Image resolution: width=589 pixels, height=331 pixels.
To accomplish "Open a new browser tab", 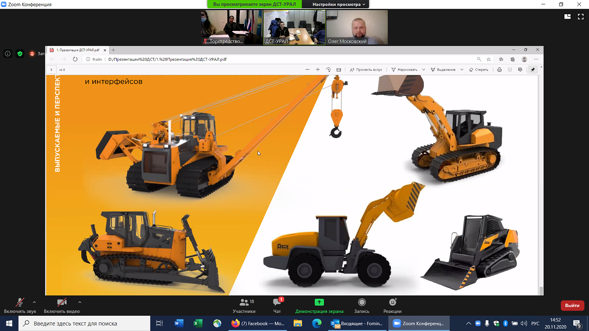I will tap(113, 50).
